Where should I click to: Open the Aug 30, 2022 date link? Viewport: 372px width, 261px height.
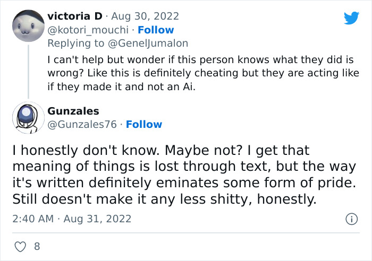[x=146, y=16]
